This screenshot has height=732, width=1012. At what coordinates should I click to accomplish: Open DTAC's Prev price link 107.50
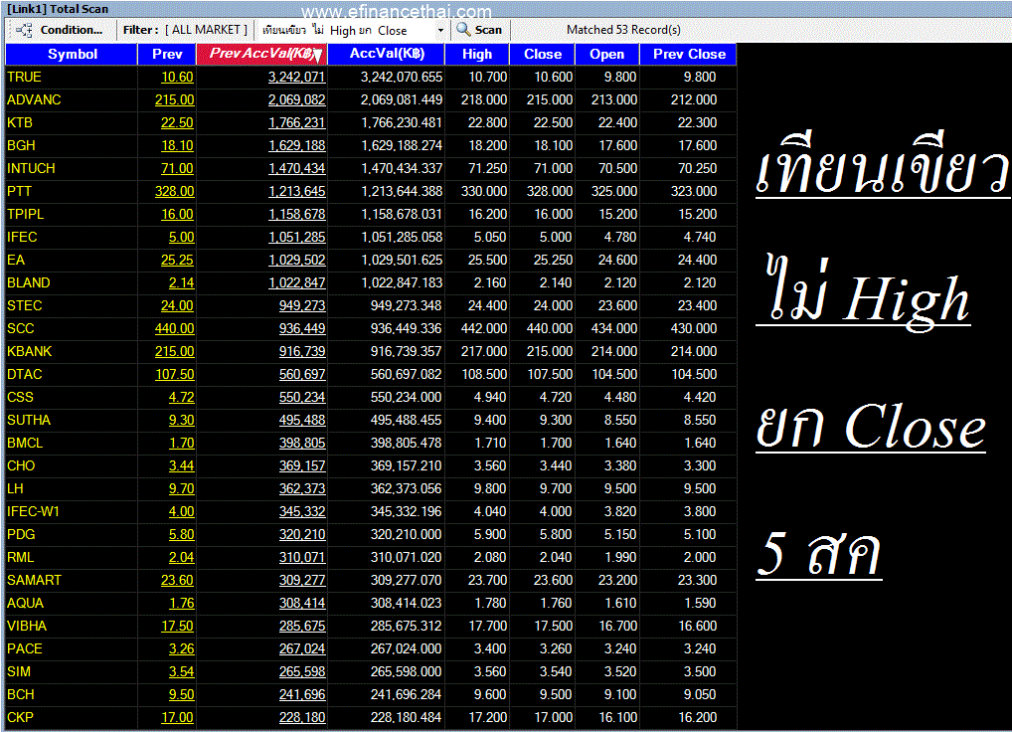174,374
